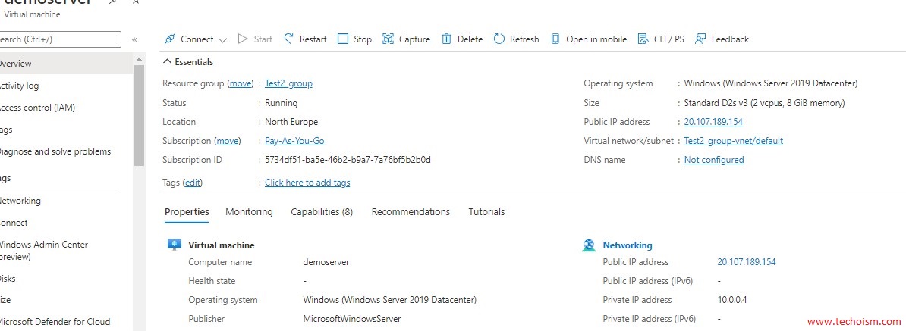Click the Capture icon
Screen dimensions: 906x331
coord(389,39)
